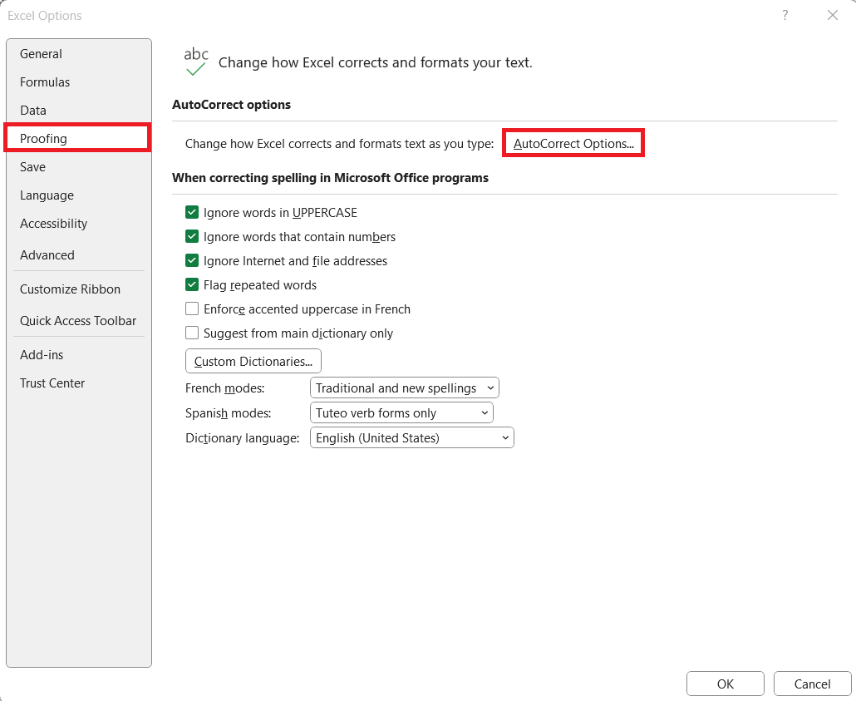The height and width of the screenshot is (701, 856).
Task: Open Accessibility options
Action: click(x=79, y=224)
